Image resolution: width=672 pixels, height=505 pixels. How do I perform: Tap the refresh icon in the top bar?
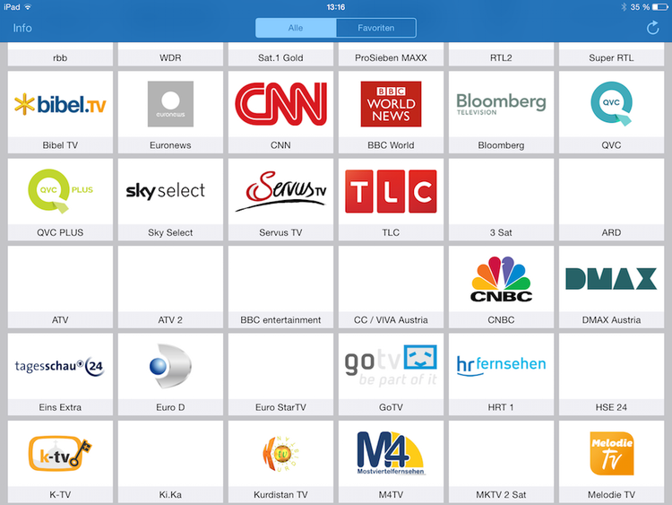652,28
